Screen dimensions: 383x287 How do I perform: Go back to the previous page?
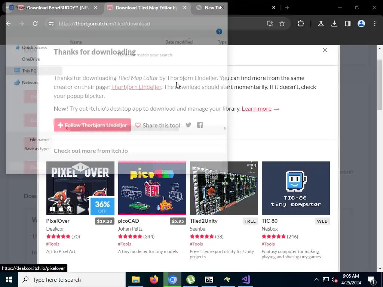[9, 24]
